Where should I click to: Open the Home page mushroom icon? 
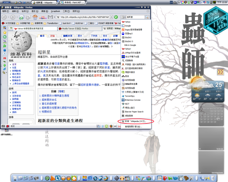[x=35, y=17]
